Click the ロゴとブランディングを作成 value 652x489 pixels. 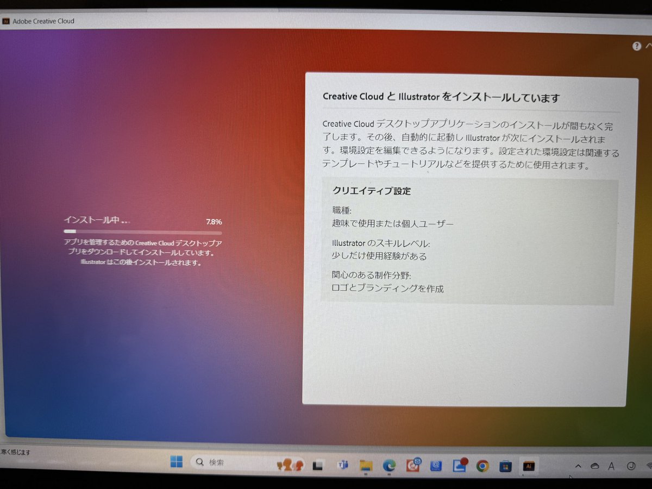[387, 289]
